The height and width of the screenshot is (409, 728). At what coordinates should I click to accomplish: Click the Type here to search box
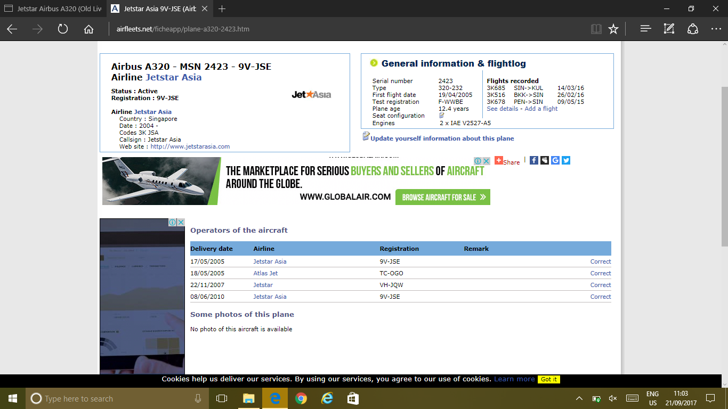(117, 398)
